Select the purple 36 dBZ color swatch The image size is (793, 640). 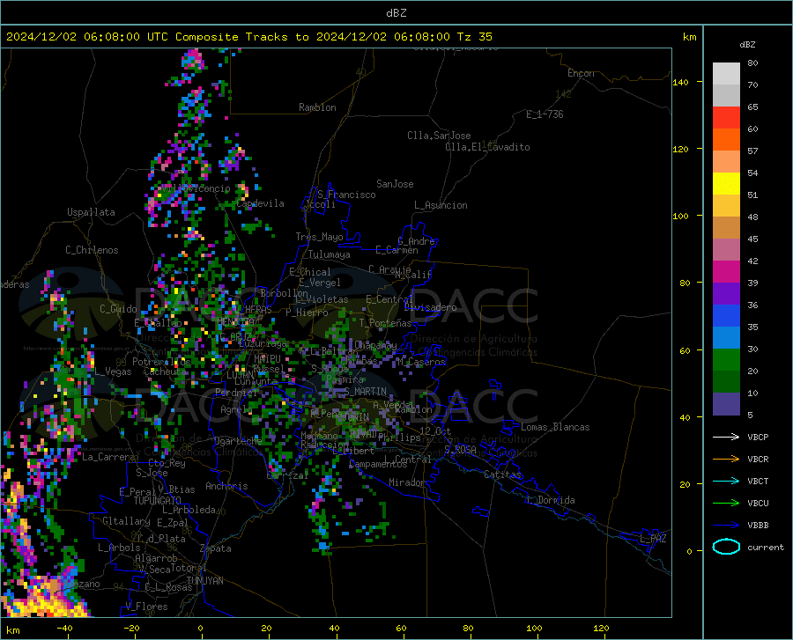726,294
